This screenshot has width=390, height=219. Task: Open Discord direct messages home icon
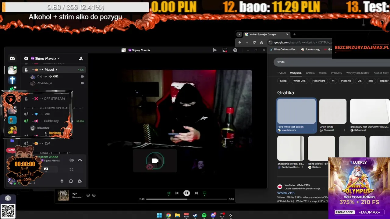12,58
